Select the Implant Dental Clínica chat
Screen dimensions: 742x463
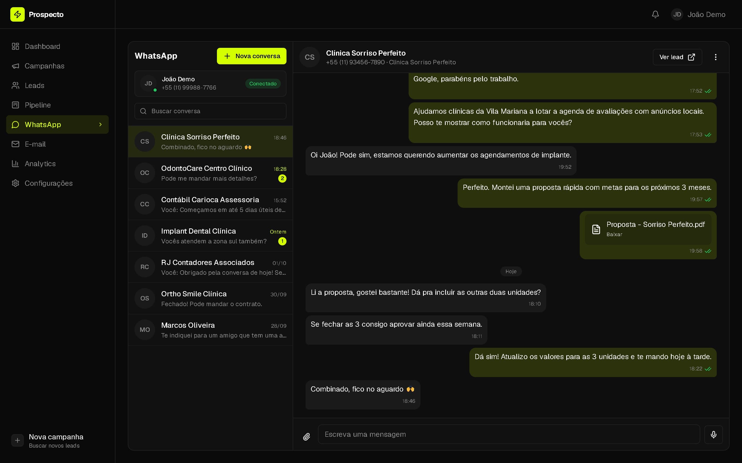click(x=210, y=236)
